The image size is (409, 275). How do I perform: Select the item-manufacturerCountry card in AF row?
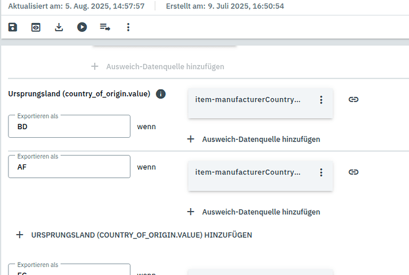coord(249,172)
